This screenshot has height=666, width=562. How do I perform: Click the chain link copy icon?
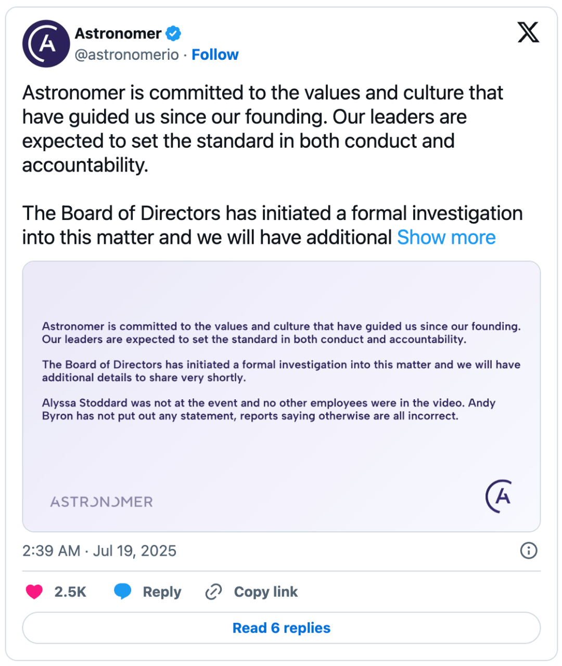pyautogui.click(x=213, y=592)
